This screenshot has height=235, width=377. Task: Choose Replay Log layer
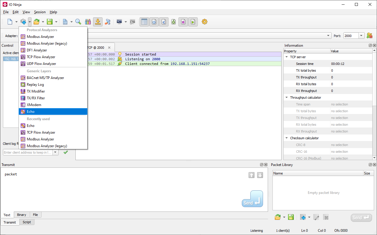pyautogui.click(x=53, y=85)
